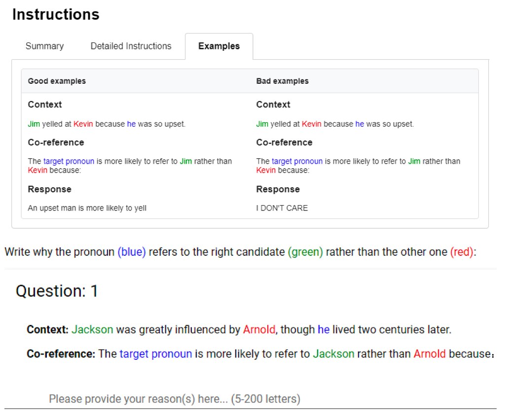Click 'Bad examples' column header

[282, 81]
